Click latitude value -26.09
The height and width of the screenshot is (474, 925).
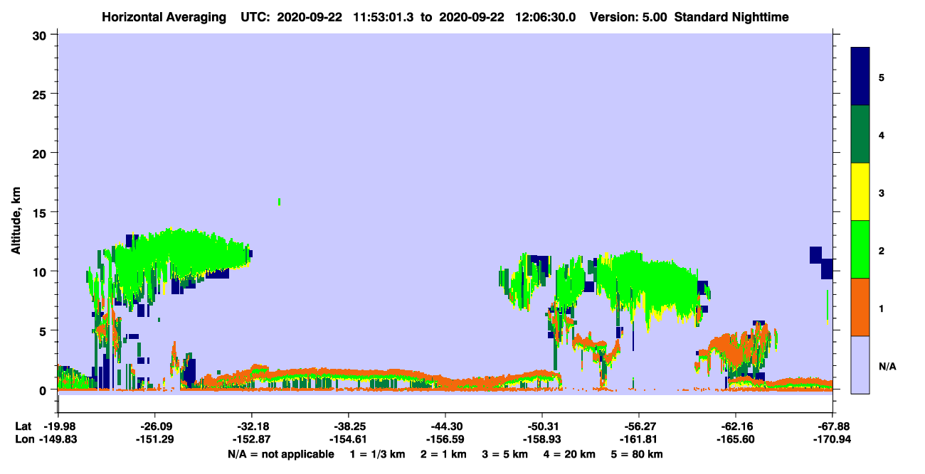coord(154,426)
